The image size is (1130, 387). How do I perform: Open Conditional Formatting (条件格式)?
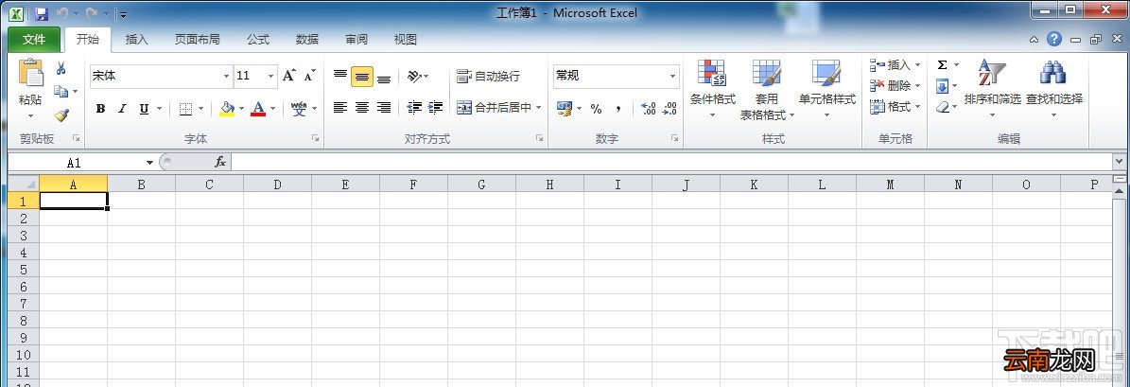pyautogui.click(x=712, y=90)
